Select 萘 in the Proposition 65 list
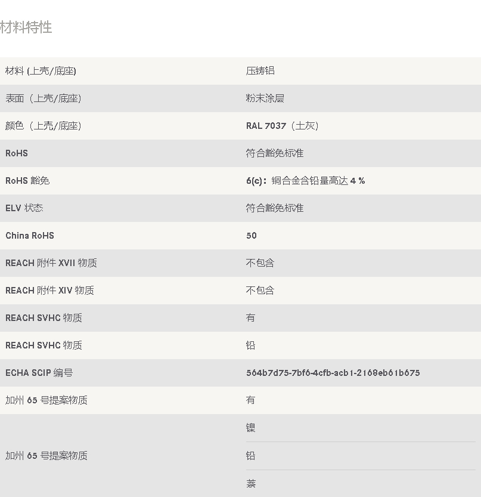Viewport: 481px width, 497px height. point(250,483)
